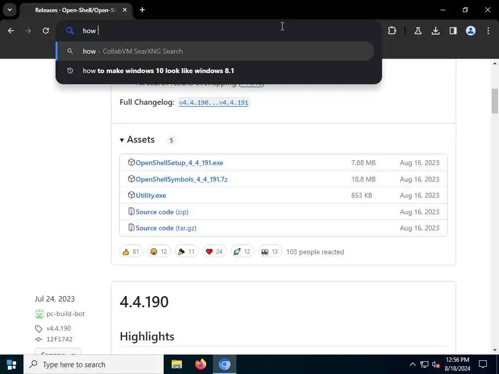Open the profile avatar icon
The image size is (499, 374).
(471, 31)
